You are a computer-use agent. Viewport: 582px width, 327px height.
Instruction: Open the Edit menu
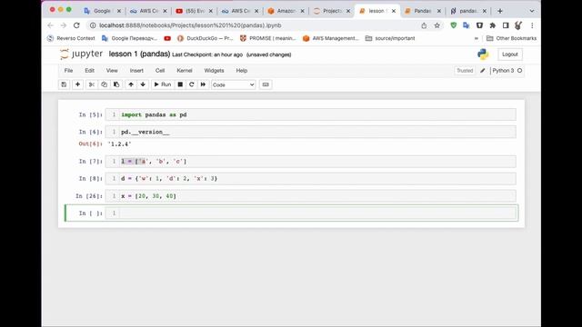click(89, 71)
